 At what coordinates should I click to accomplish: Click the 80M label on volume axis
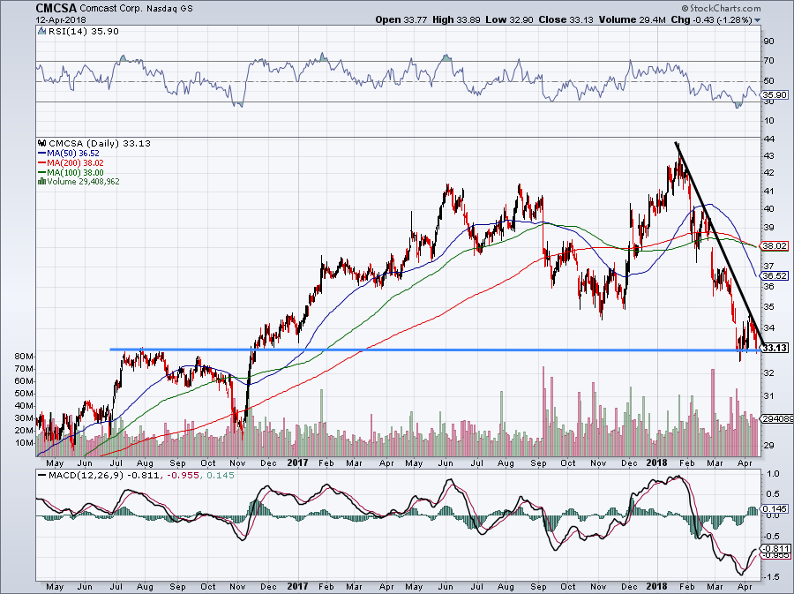click(25, 357)
